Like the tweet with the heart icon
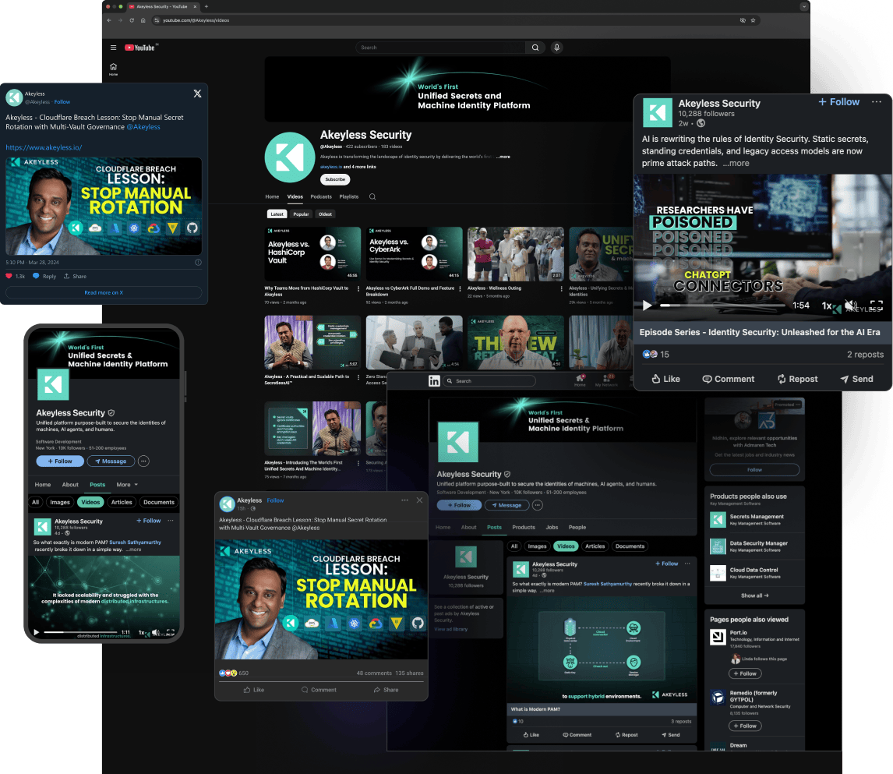The image size is (893, 774). click(x=9, y=276)
